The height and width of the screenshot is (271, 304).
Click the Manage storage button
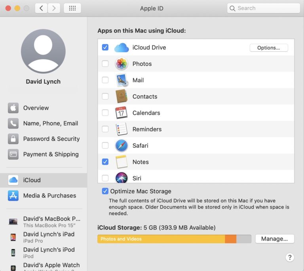click(x=275, y=239)
